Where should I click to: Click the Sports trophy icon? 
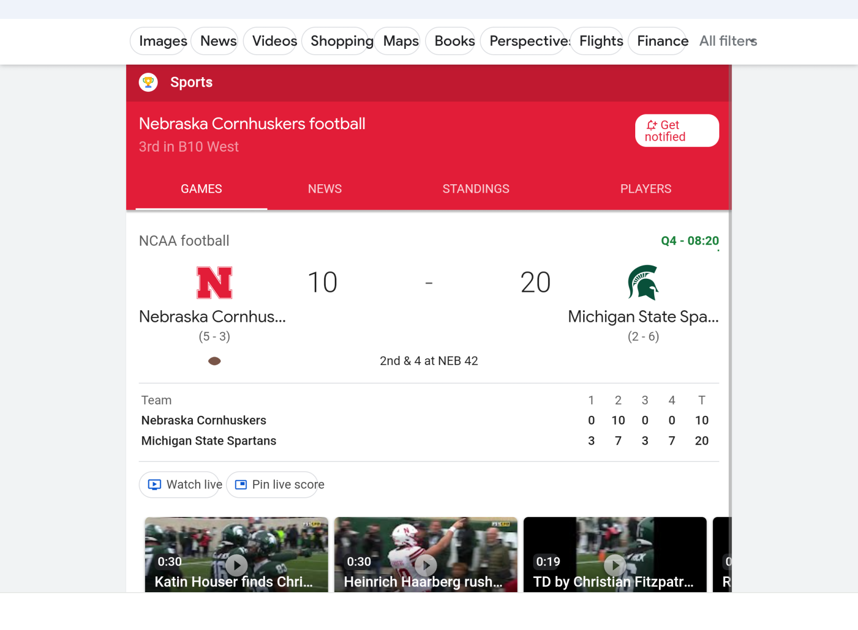148,82
